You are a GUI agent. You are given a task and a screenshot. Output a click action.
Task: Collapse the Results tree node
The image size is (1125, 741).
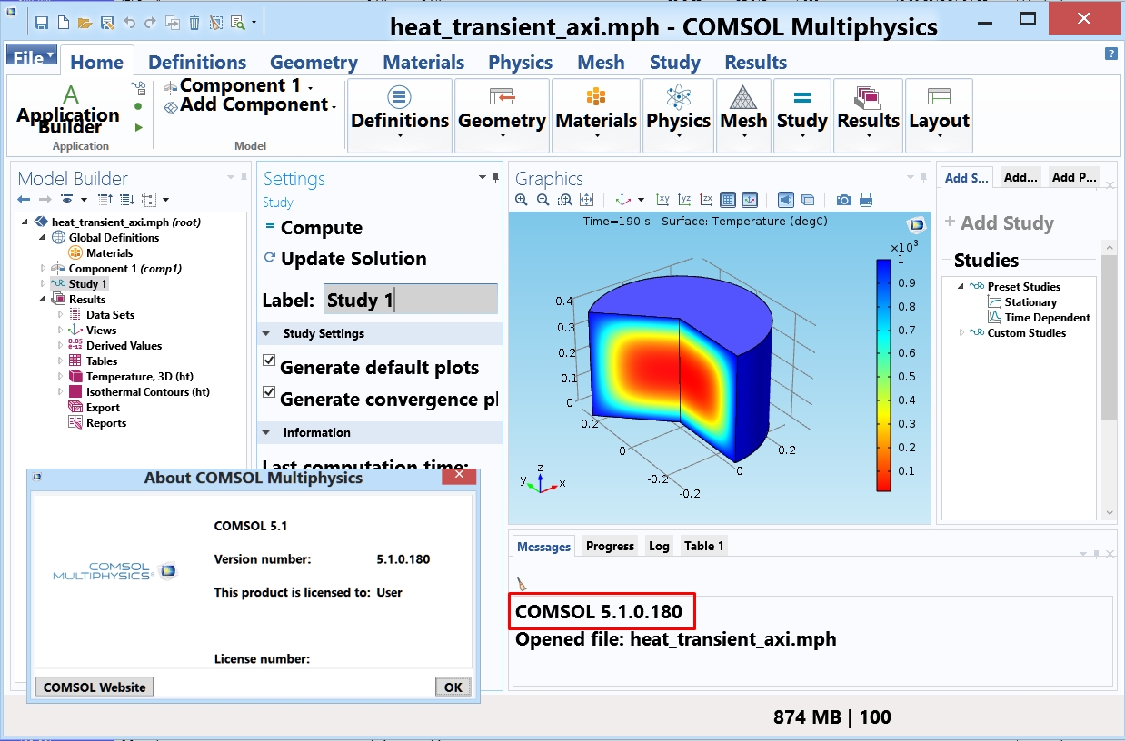click(x=43, y=300)
